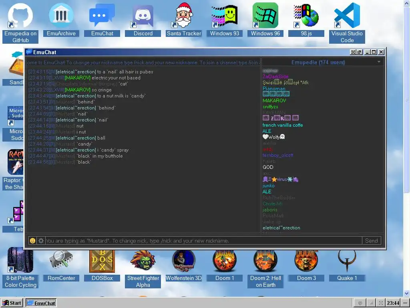Open the Santa Tracker desktop icon
The height and width of the screenshot is (308, 410).
[x=184, y=19]
